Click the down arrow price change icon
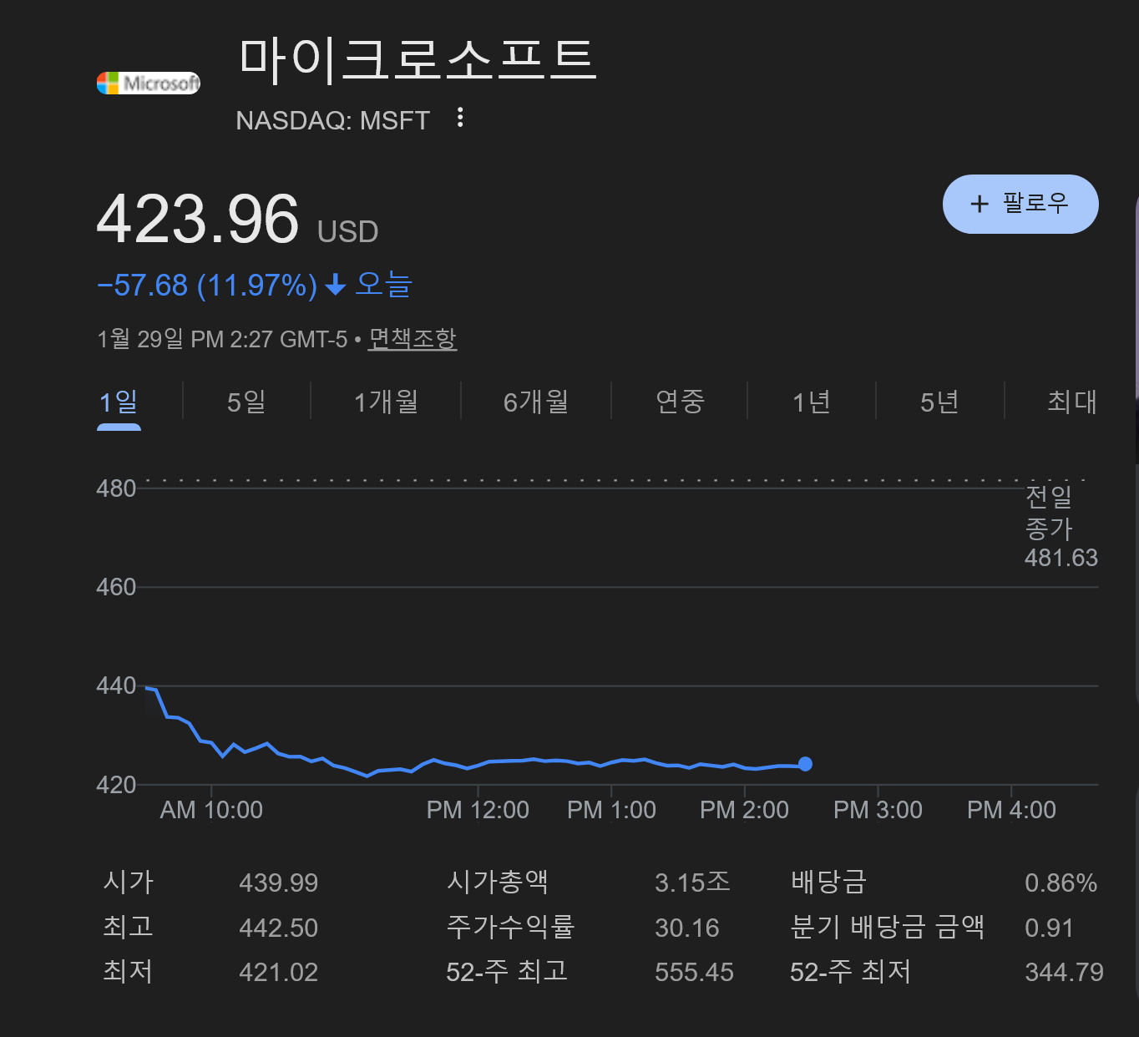 (x=336, y=286)
